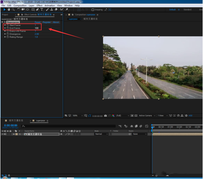Viewport: 203px width, 179px height.
Task: Switch to the superpose timeline tab
Action: tap(40, 121)
